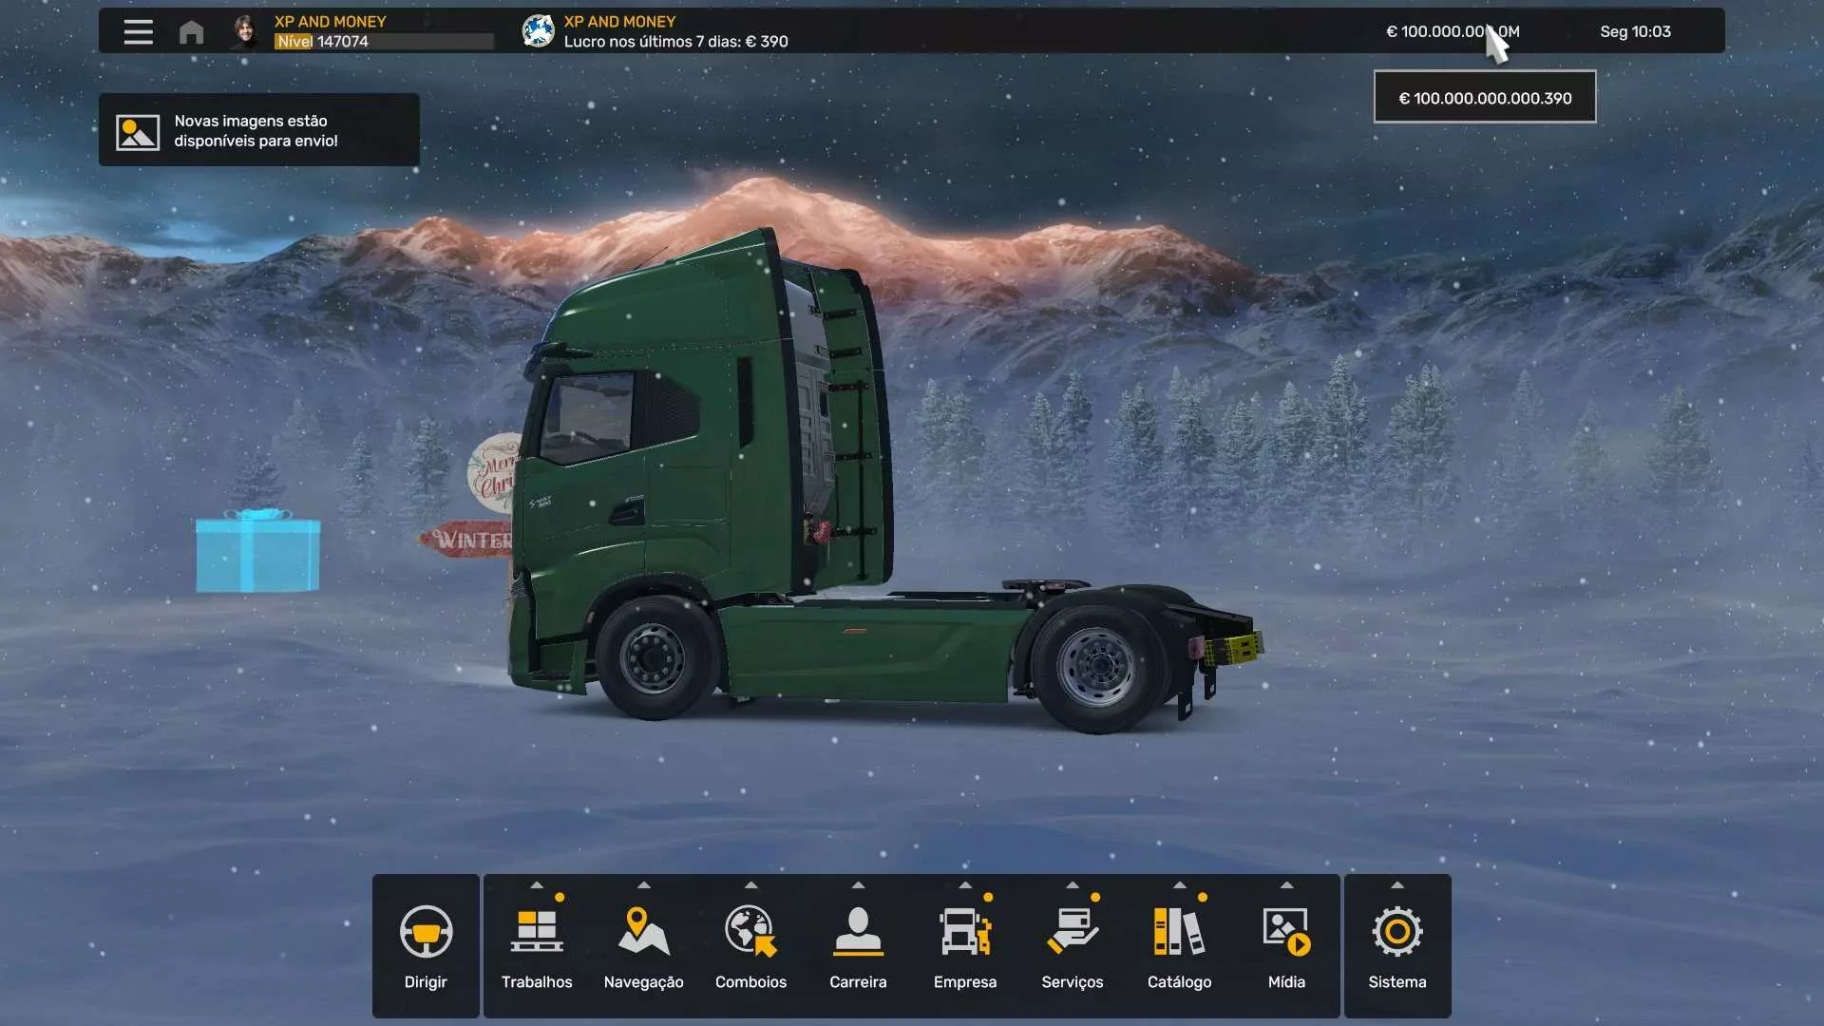Click the Navegação map pin icon
This screenshot has width=1824, height=1026.
click(644, 932)
